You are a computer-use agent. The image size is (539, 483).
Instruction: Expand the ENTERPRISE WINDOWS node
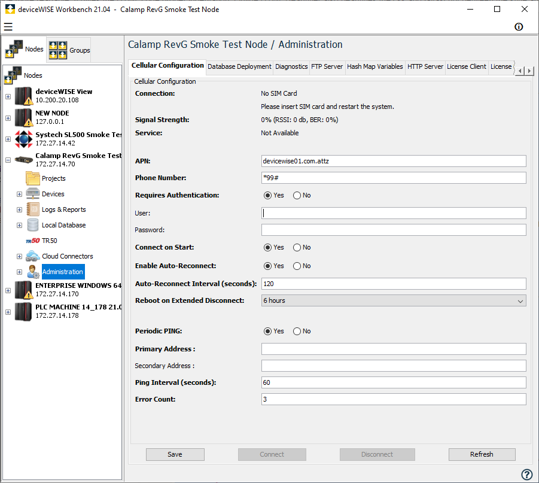coord(8,290)
